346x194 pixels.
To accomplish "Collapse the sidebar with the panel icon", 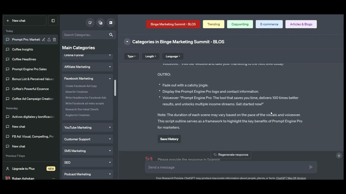I will pyautogui.click(x=53, y=21).
